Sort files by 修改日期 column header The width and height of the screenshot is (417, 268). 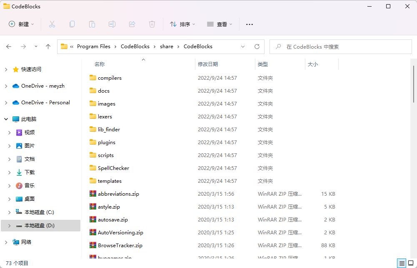[x=208, y=64]
